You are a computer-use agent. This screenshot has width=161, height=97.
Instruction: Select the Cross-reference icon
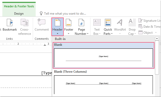(24, 22)
